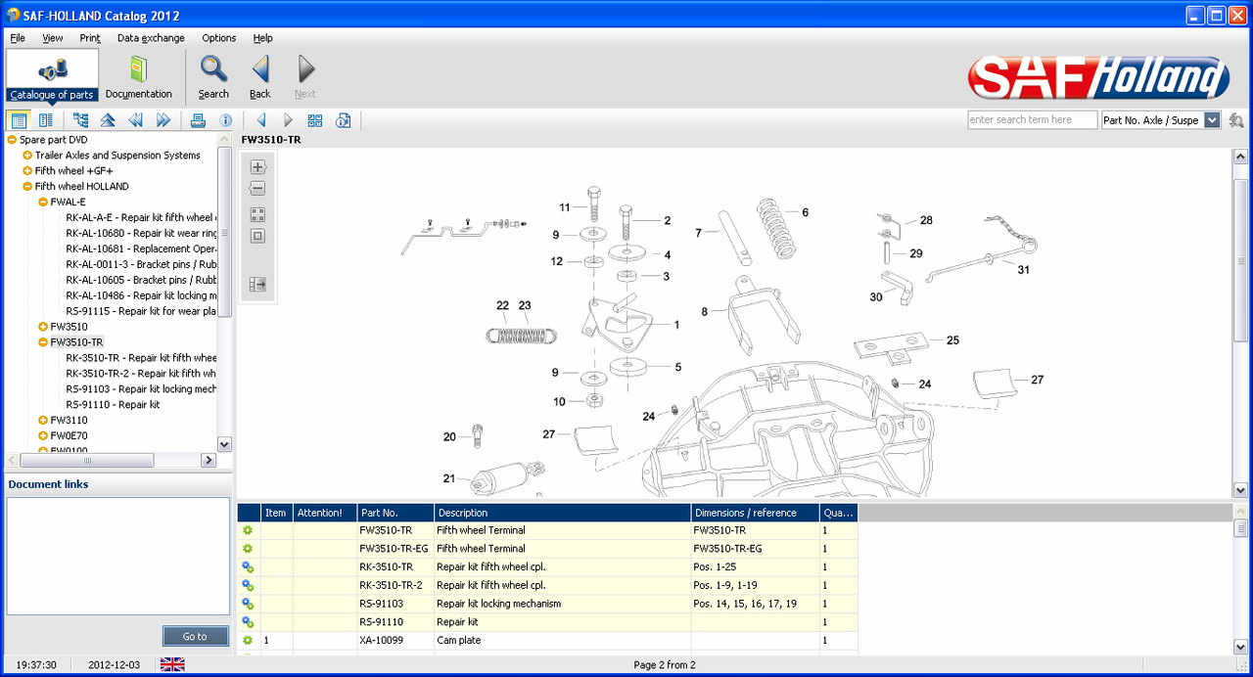Collapse the FWAL-E tree node
The image size is (1253, 677).
click(43, 203)
